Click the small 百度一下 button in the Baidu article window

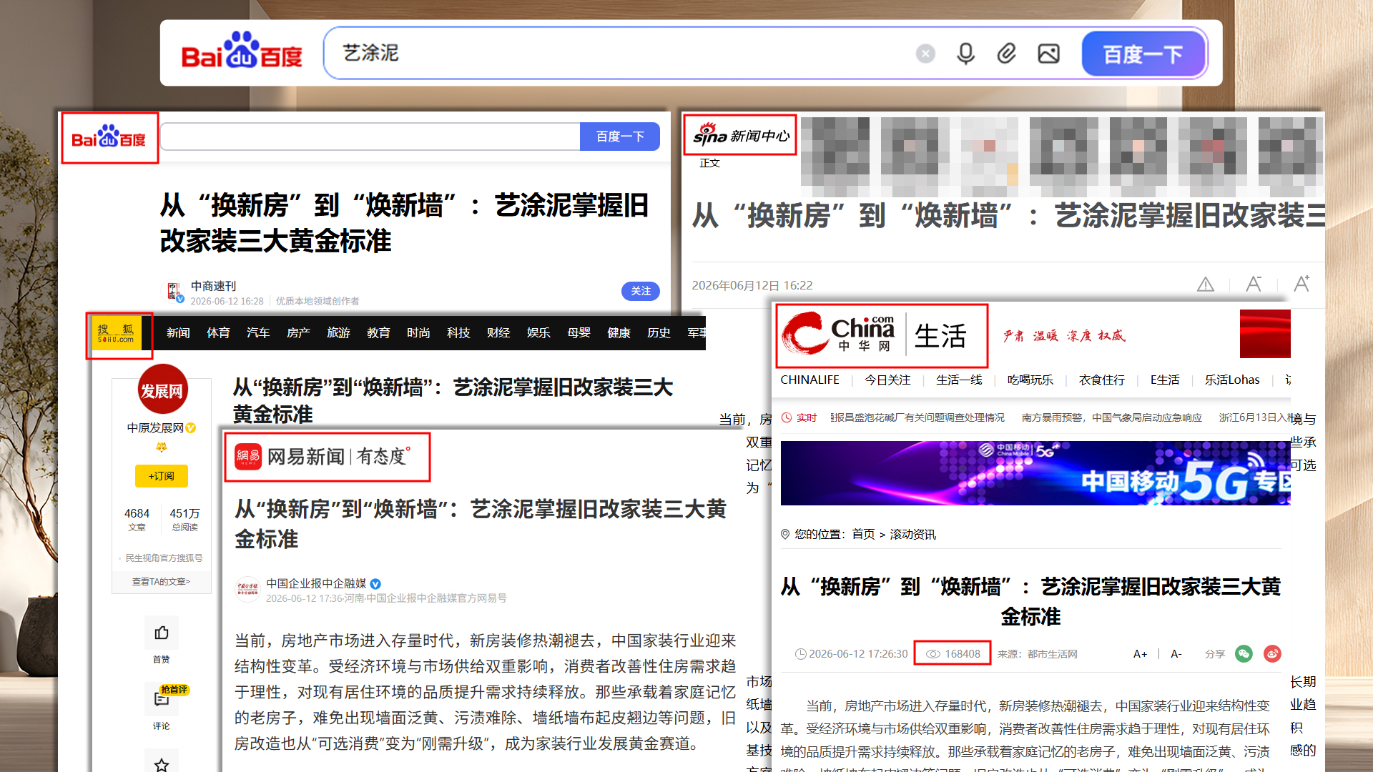tap(620, 137)
